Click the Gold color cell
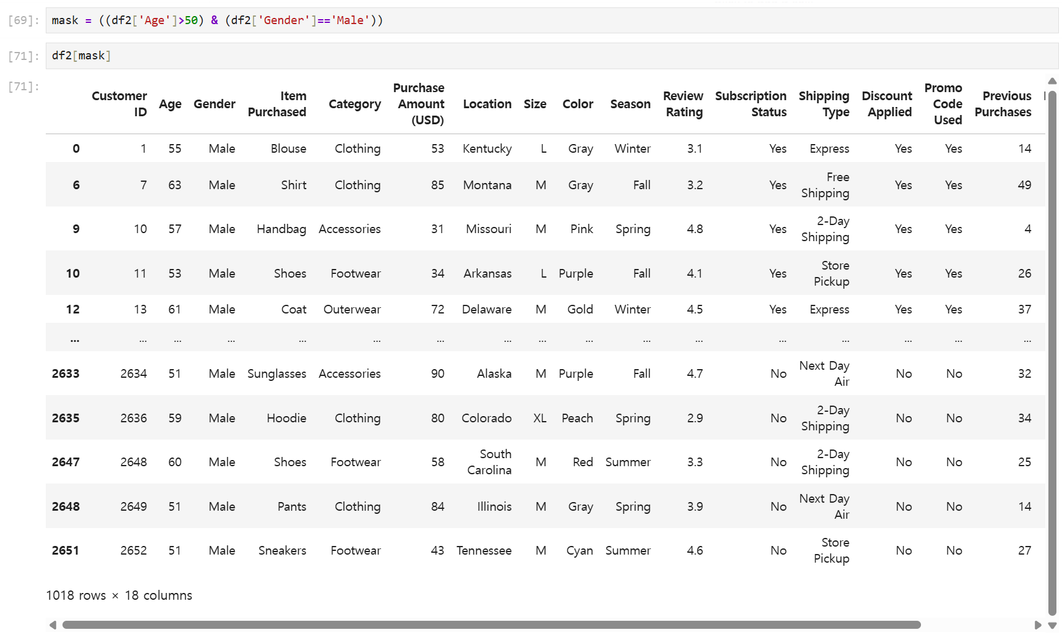Viewport: 1062px width, 635px height. (580, 309)
